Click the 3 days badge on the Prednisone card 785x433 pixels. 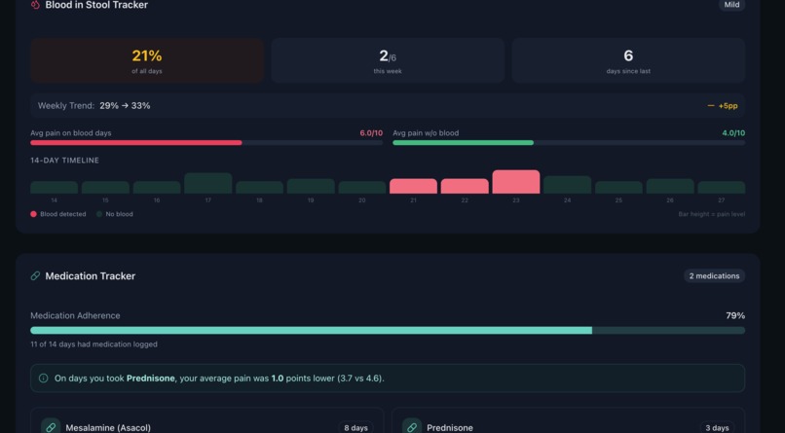tap(717, 427)
